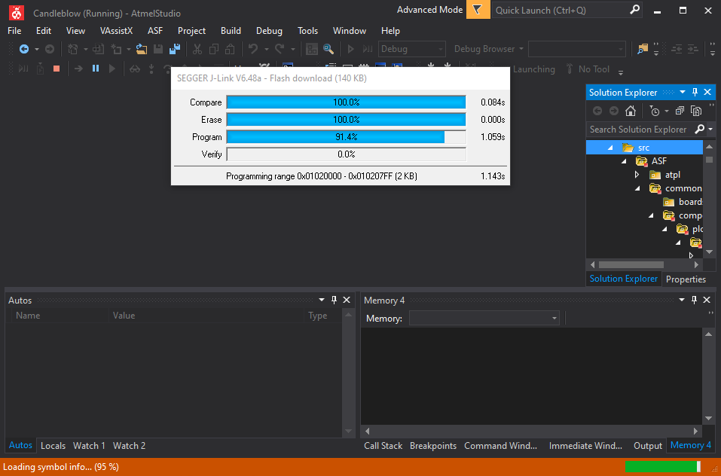The image size is (721, 476).
Task: Click the orange notifications filter flag icon
Action: 478,10
